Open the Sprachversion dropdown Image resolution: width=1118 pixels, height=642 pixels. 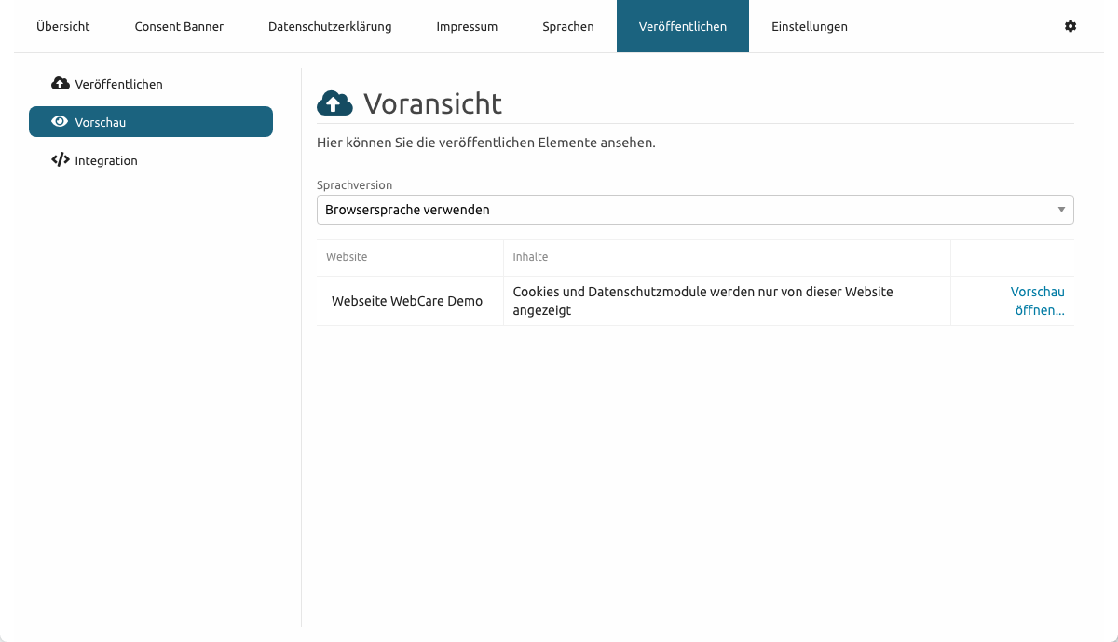click(695, 210)
